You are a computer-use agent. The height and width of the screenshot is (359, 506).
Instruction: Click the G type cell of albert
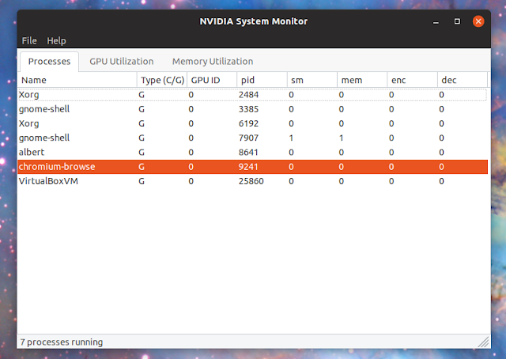[142, 152]
